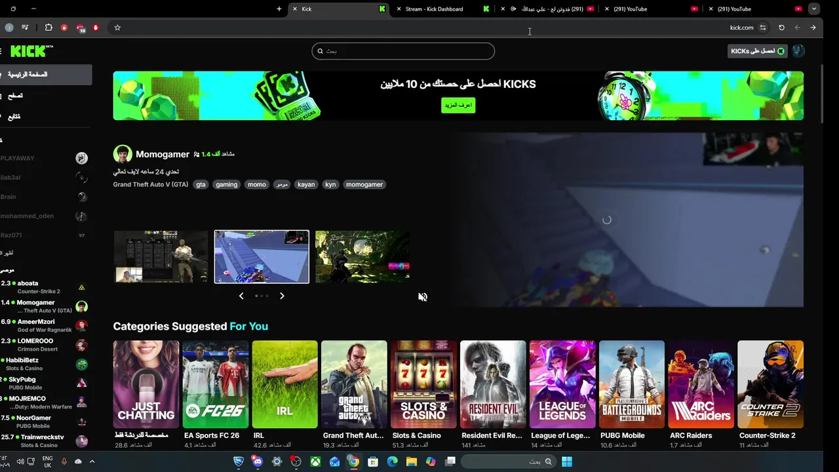Click PLAYAWAY's avatar in the sidebar

click(81, 158)
